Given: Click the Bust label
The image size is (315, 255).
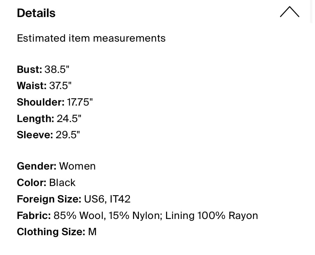Looking at the screenshot, I should pyautogui.click(x=29, y=69).
